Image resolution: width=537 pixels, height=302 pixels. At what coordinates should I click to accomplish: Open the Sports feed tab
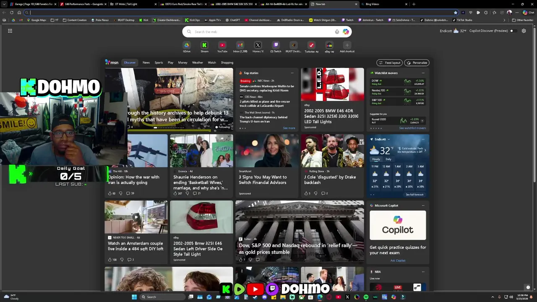tap(159, 62)
